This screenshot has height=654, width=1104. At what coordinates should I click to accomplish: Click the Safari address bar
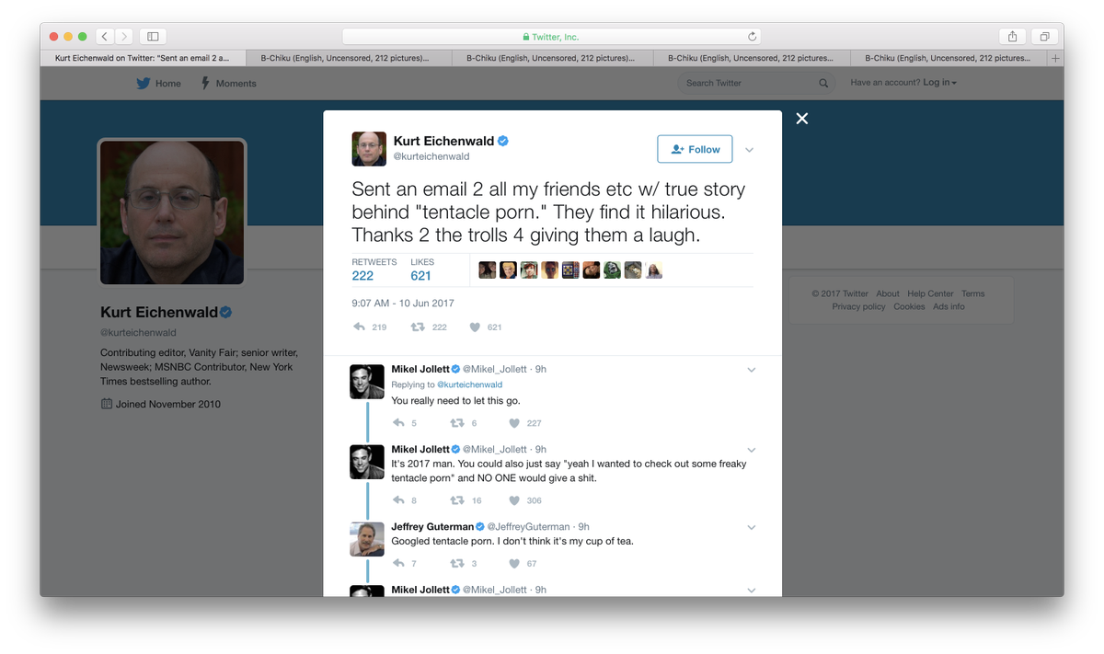click(551, 37)
